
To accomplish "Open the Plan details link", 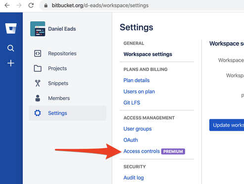I will coord(137,80).
